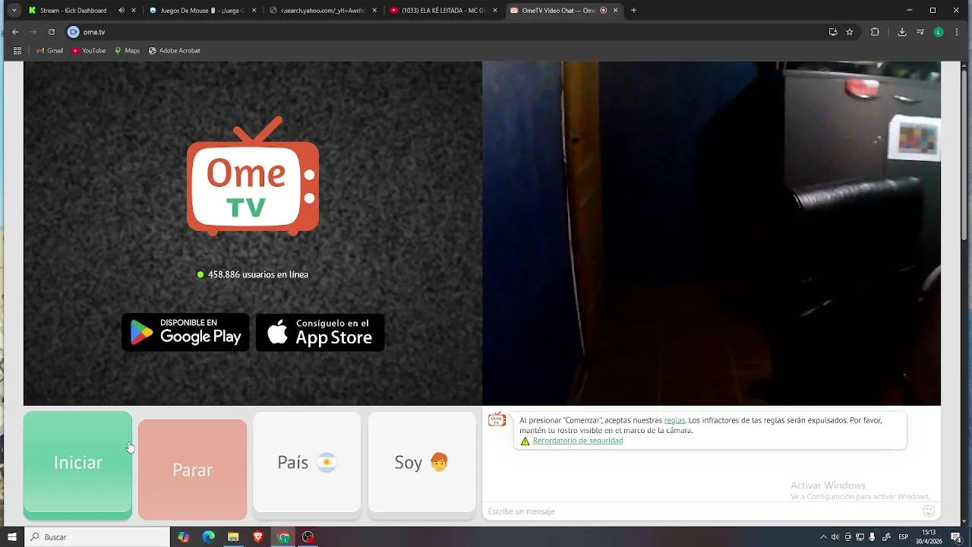Click the green Iniciar button
The image size is (972, 547).
pyautogui.click(x=77, y=465)
